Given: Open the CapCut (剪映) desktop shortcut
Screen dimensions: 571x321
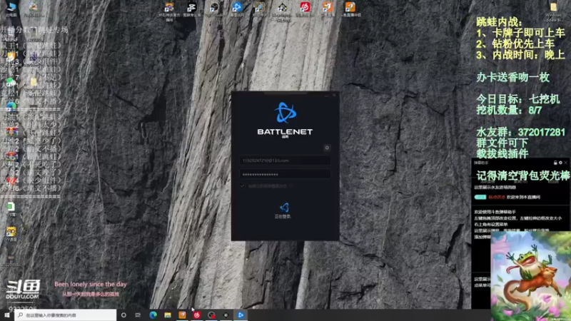Looking at the screenshot, I should click(191, 9).
